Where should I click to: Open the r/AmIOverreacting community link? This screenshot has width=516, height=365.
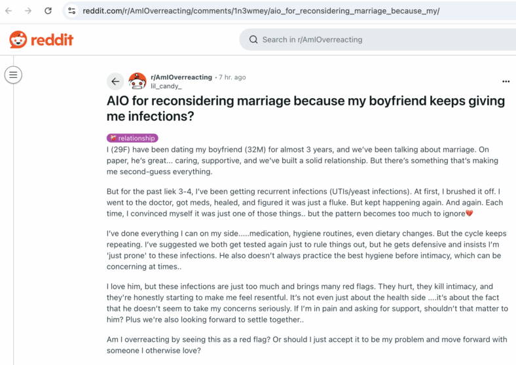[x=181, y=77]
